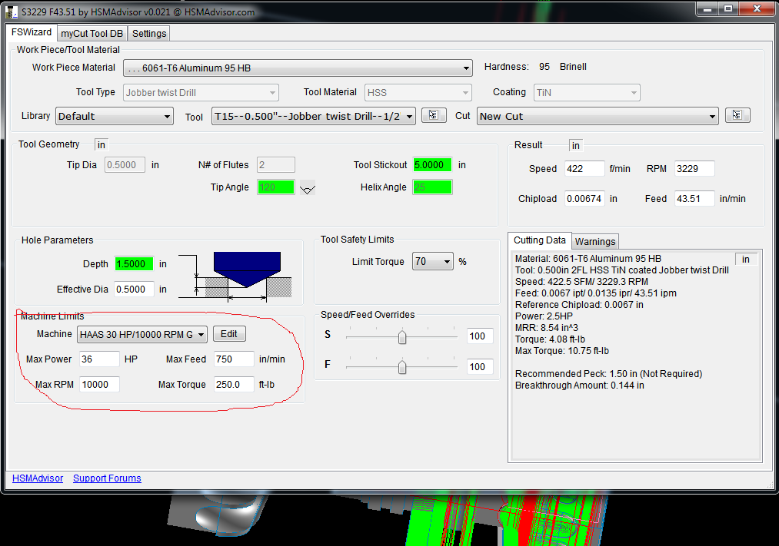
Task: Expand the Library dropdown set to Default
Action: [x=114, y=117]
